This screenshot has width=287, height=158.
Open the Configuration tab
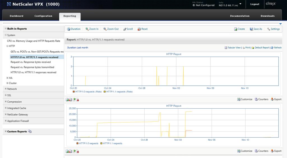tap(43, 16)
